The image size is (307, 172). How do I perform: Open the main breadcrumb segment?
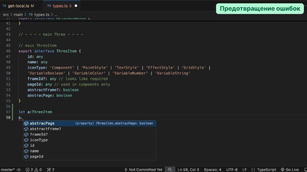click(x=18, y=14)
